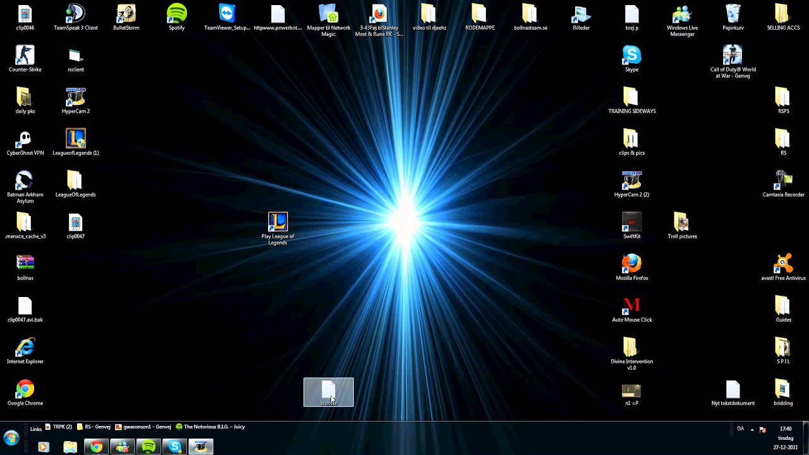809x455 pixels.
Task: Show hidden system tray icons
Action: click(752, 429)
